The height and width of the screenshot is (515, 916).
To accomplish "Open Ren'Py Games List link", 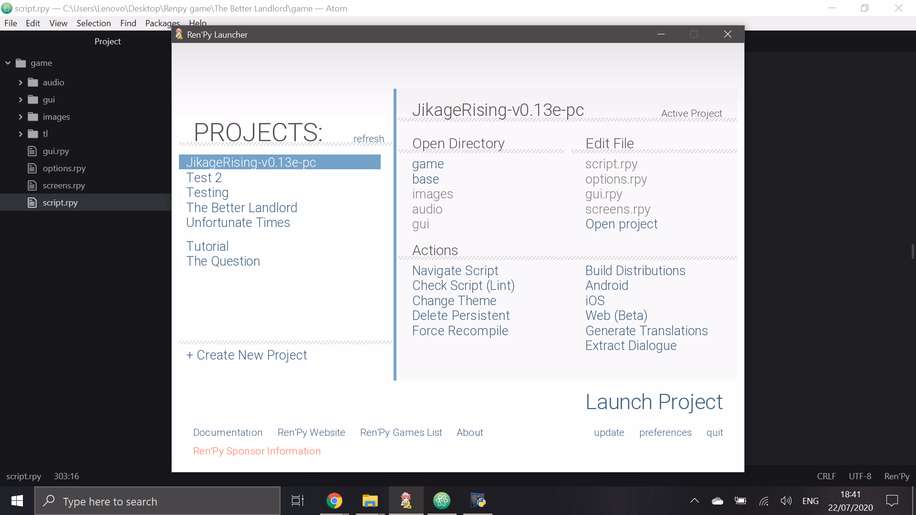I will tap(401, 433).
